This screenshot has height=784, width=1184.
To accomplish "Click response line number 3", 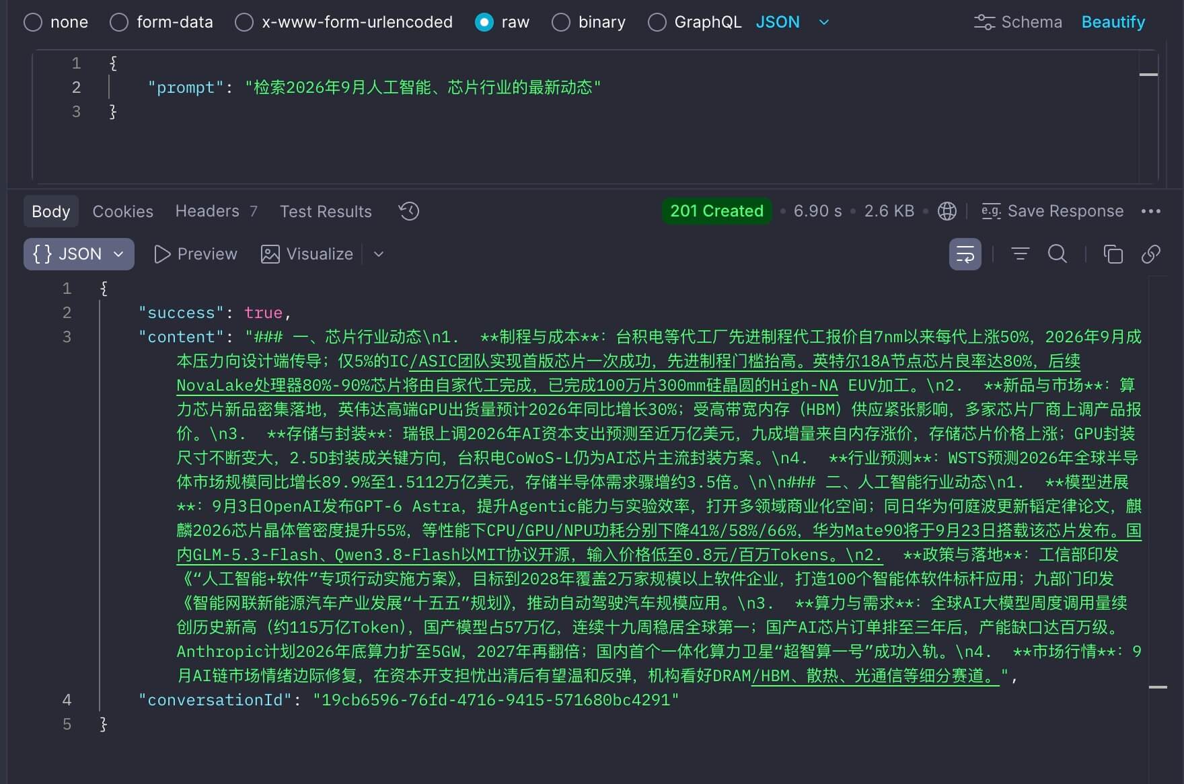I will tap(67, 337).
